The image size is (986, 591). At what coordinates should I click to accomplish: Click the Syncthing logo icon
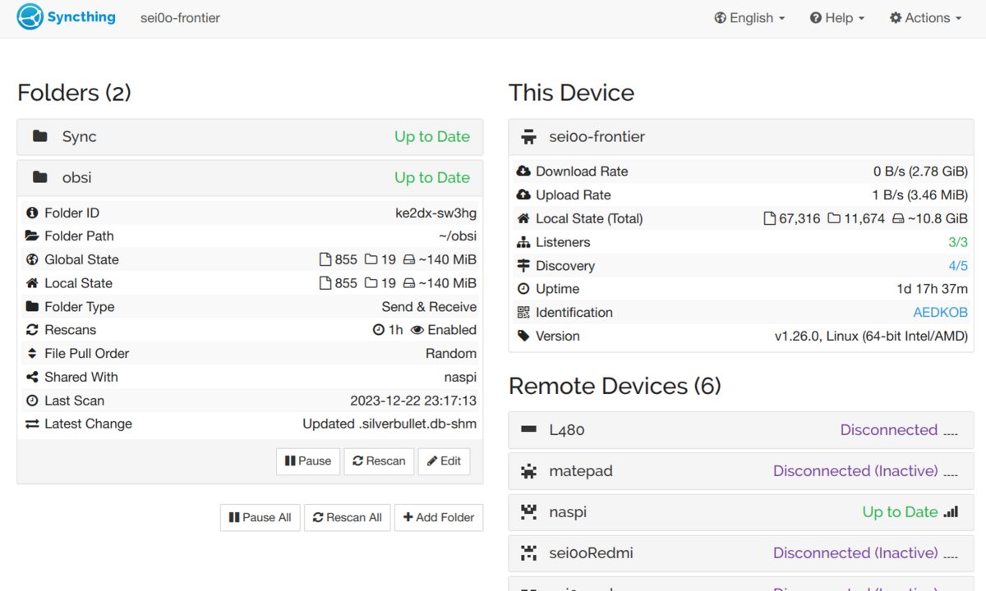point(30,17)
